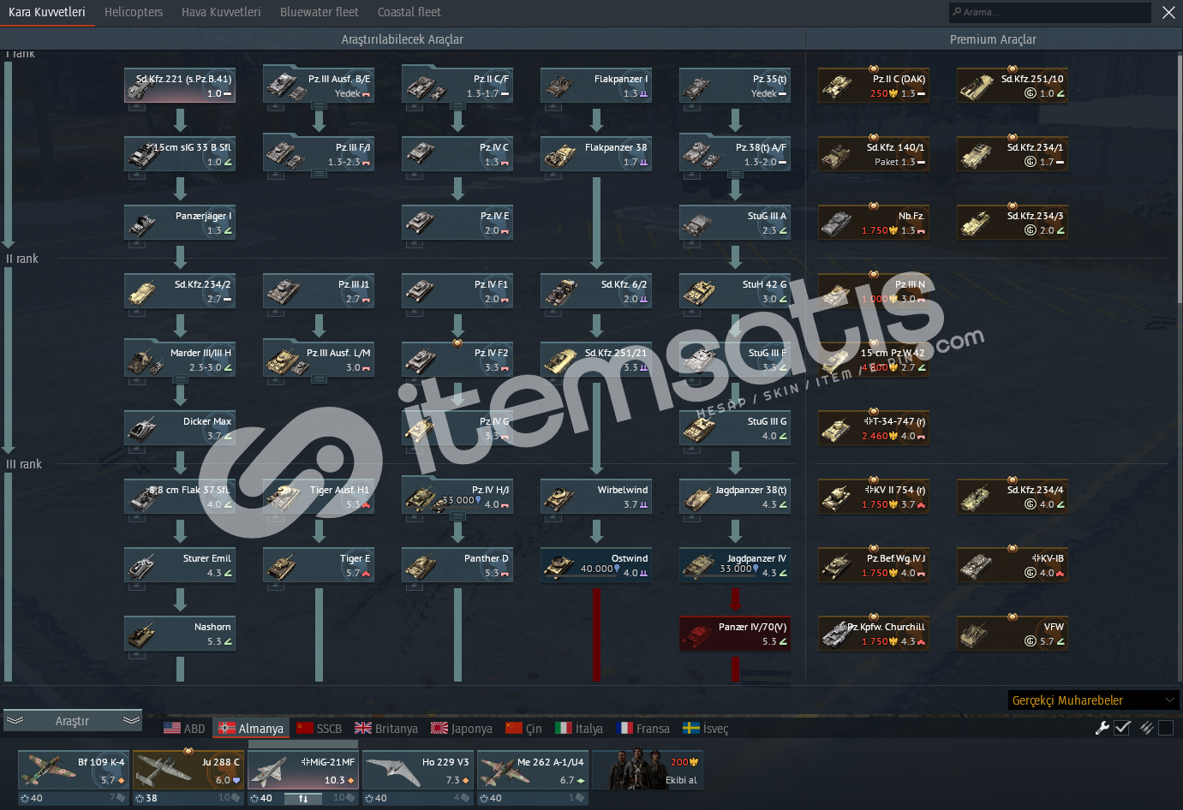
Task: Select premium Pz.Kpfw. Churchill card
Action: point(874,634)
